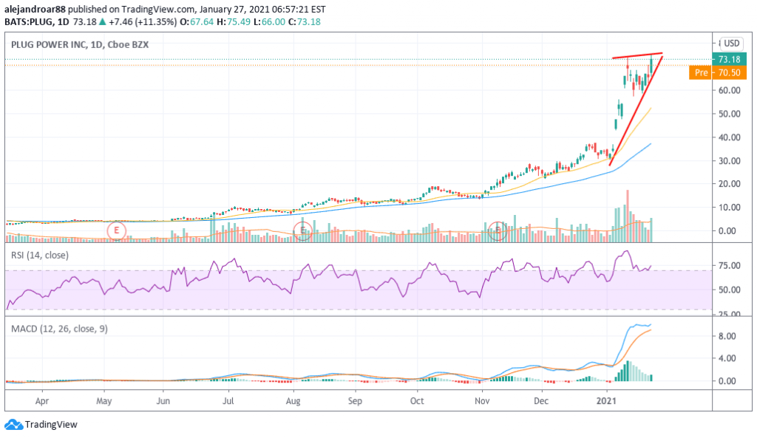Screen dimensions: 757x438
Task: Open the USD currency selector
Action: [x=732, y=44]
